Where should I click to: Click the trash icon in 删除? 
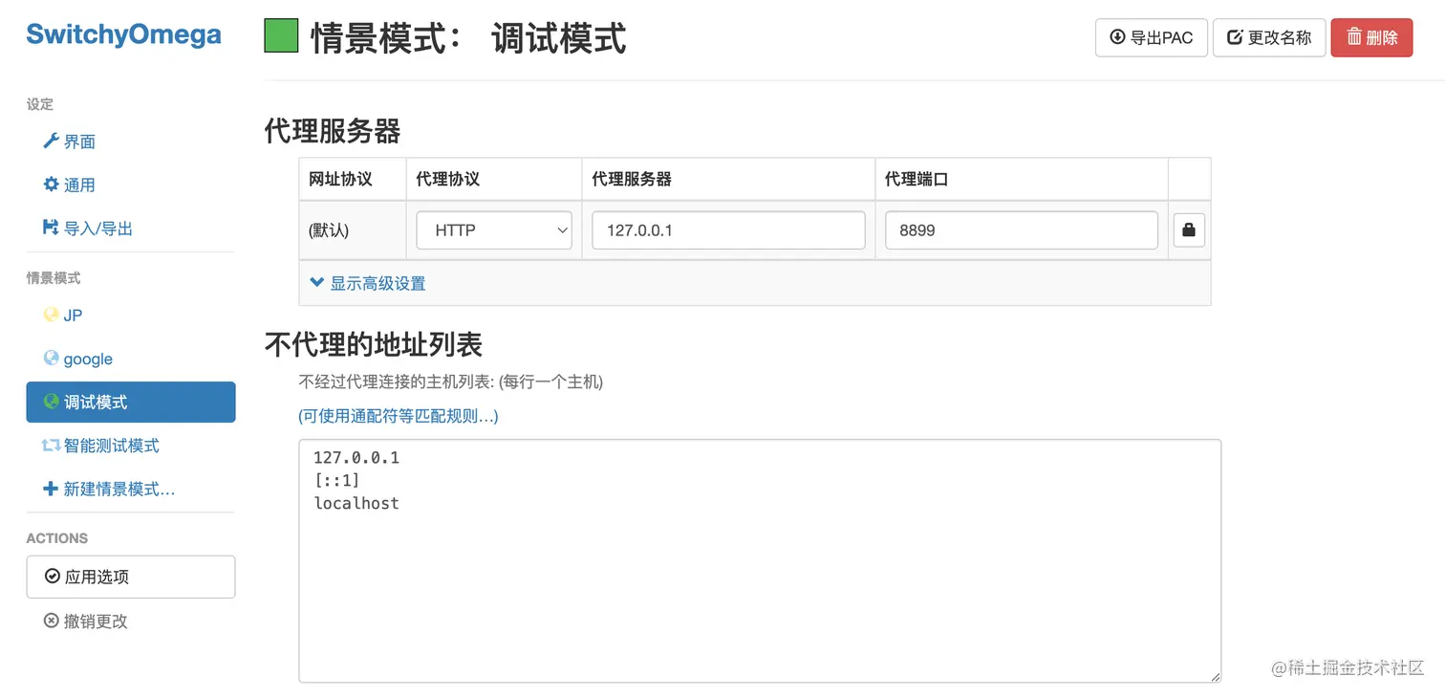[x=1354, y=36]
